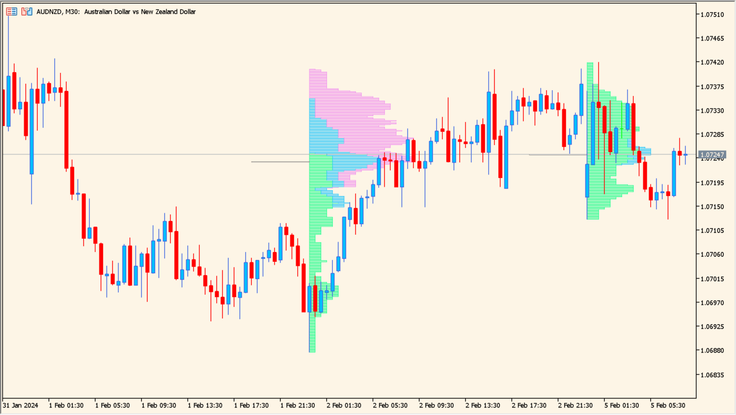Screen dimensions: 736x415
Task: Click the red-and-blue candle indicator icon
Action: click(x=27, y=11)
